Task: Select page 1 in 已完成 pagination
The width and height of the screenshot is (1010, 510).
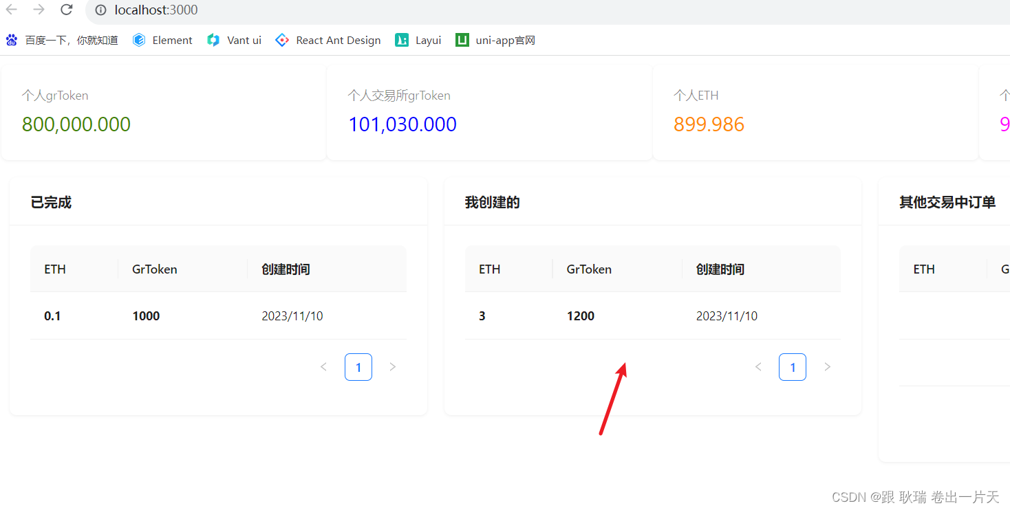Action: (x=358, y=367)
